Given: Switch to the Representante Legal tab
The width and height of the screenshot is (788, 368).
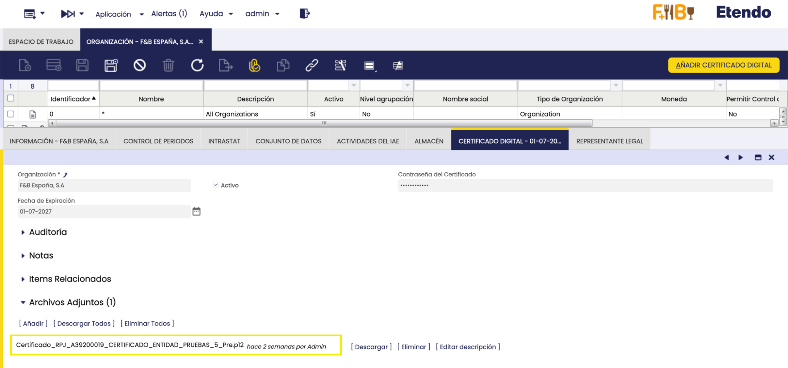Looking at the screenshot, I should pos(609,141).
